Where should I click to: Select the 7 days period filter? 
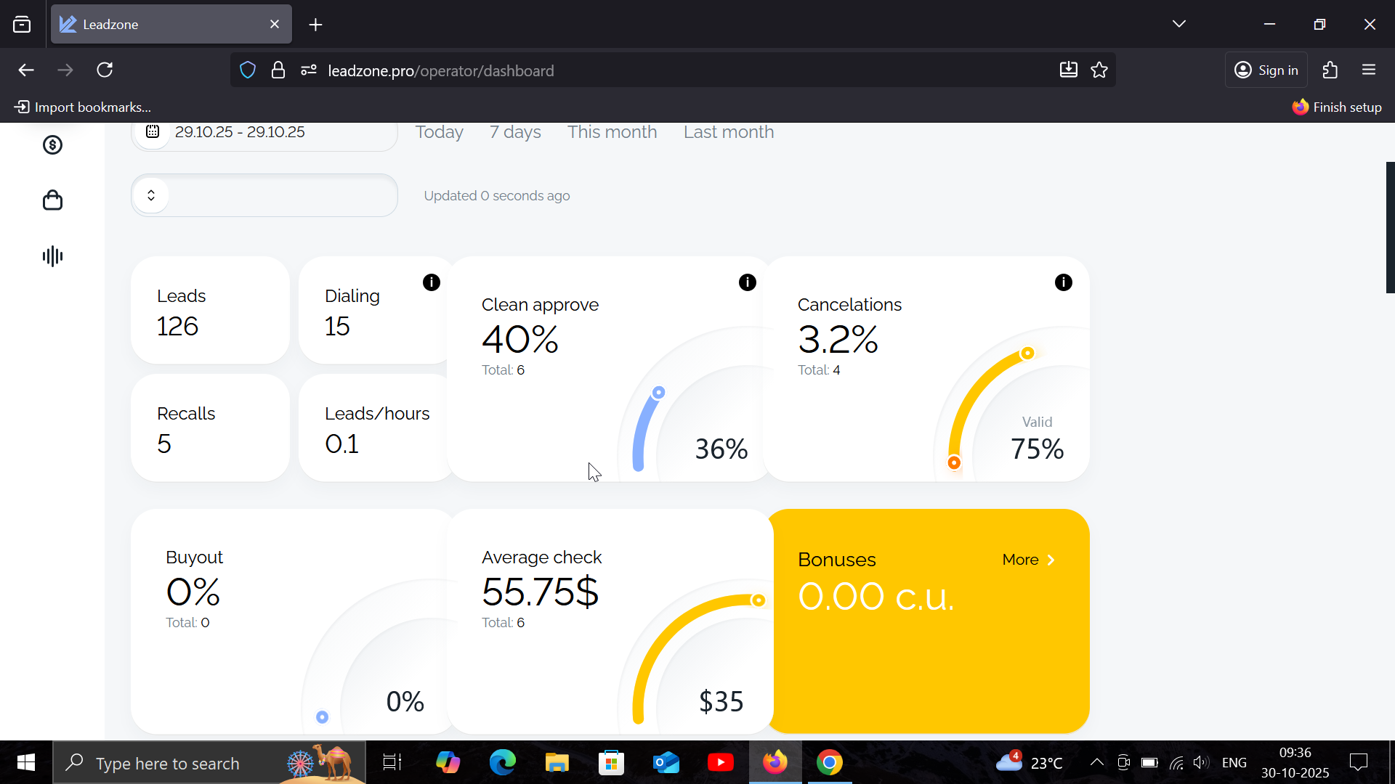coord(515,132)
